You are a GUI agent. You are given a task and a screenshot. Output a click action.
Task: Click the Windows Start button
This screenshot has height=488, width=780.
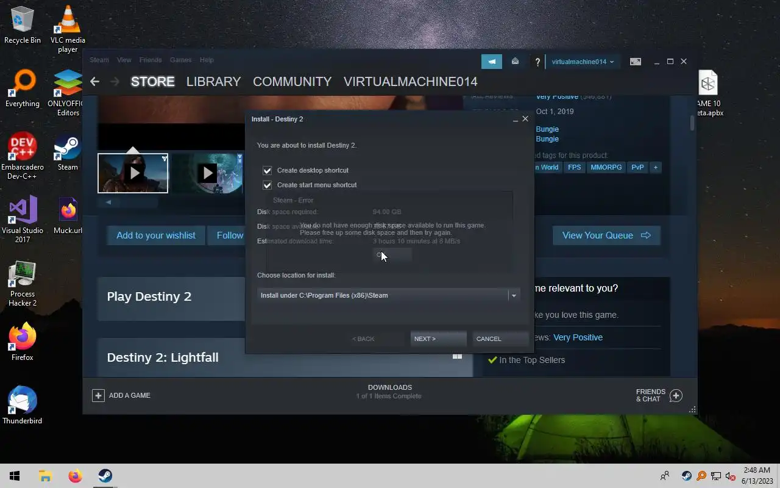[15, 476]
